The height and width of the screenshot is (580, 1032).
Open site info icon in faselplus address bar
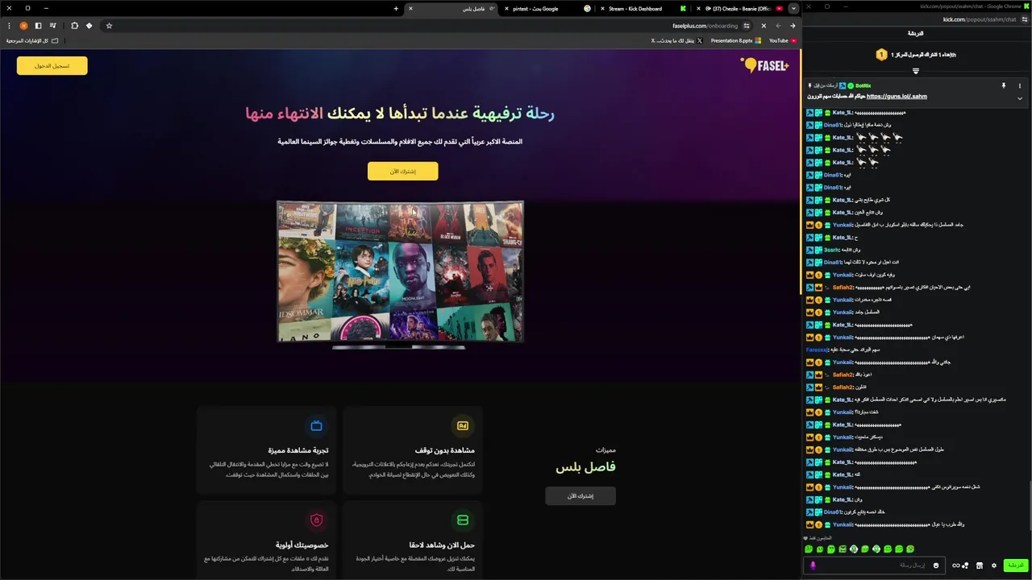(747, 26)
